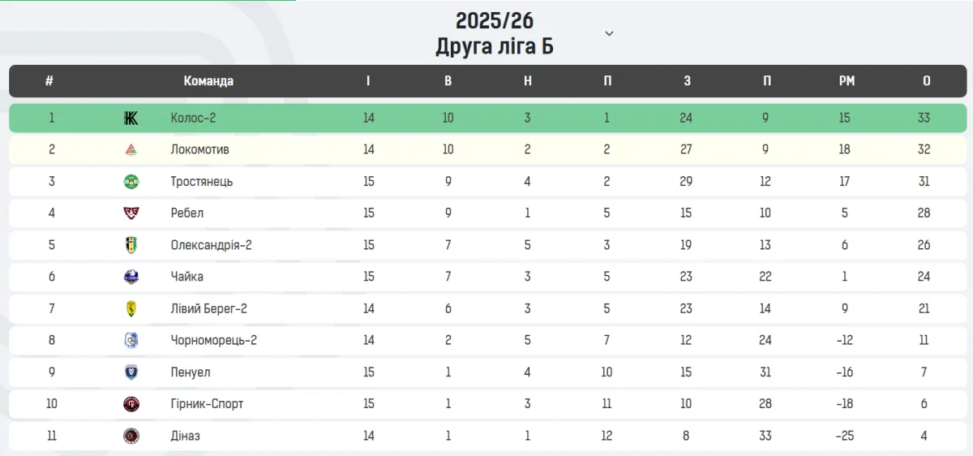The height and width of the screenshot is (456, 973).
Task: Open the Колос-2 team name link
Action: point(193,118)
